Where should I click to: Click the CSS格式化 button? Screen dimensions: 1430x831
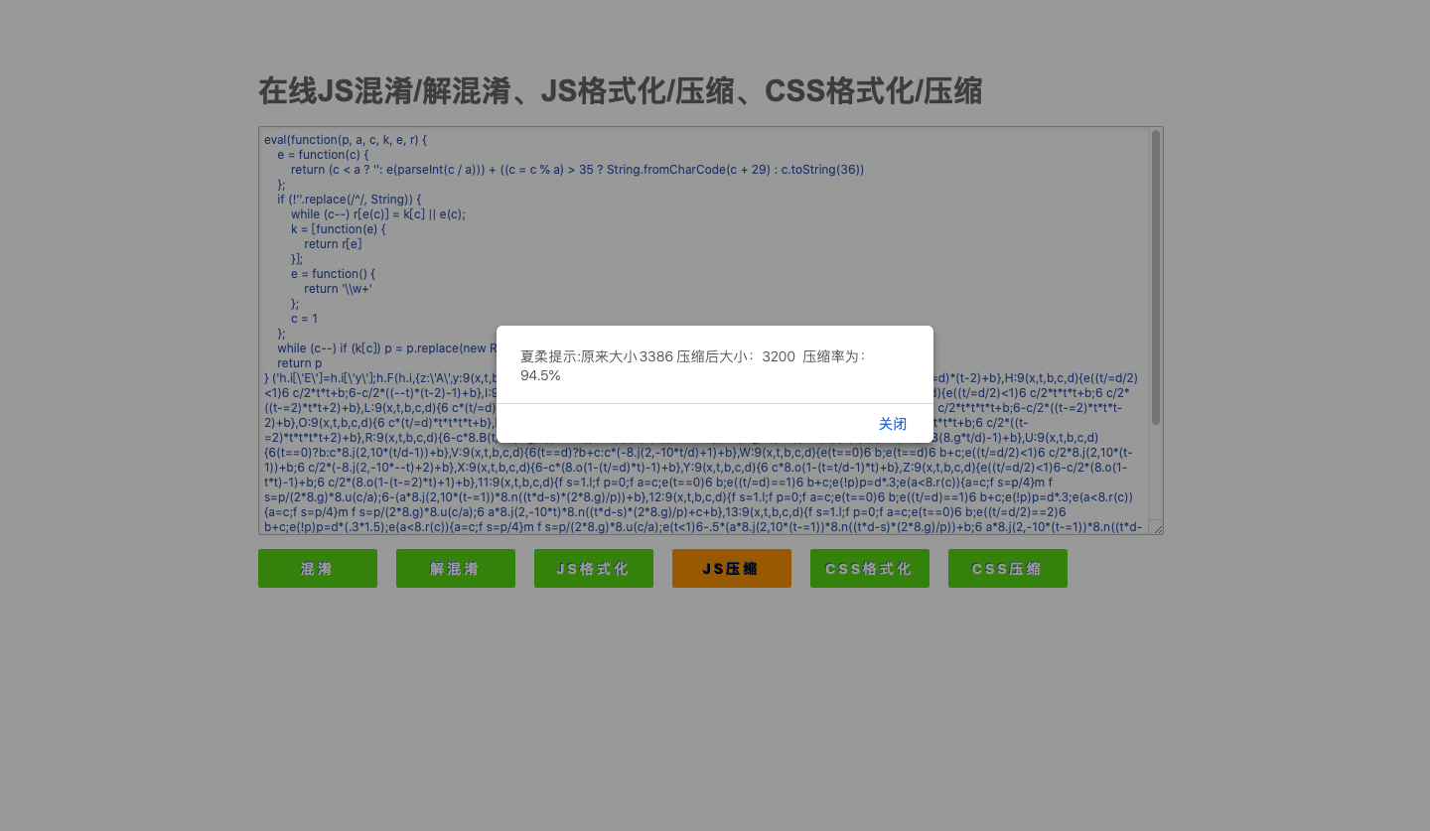pyautogui.click(x=870, y=569)
